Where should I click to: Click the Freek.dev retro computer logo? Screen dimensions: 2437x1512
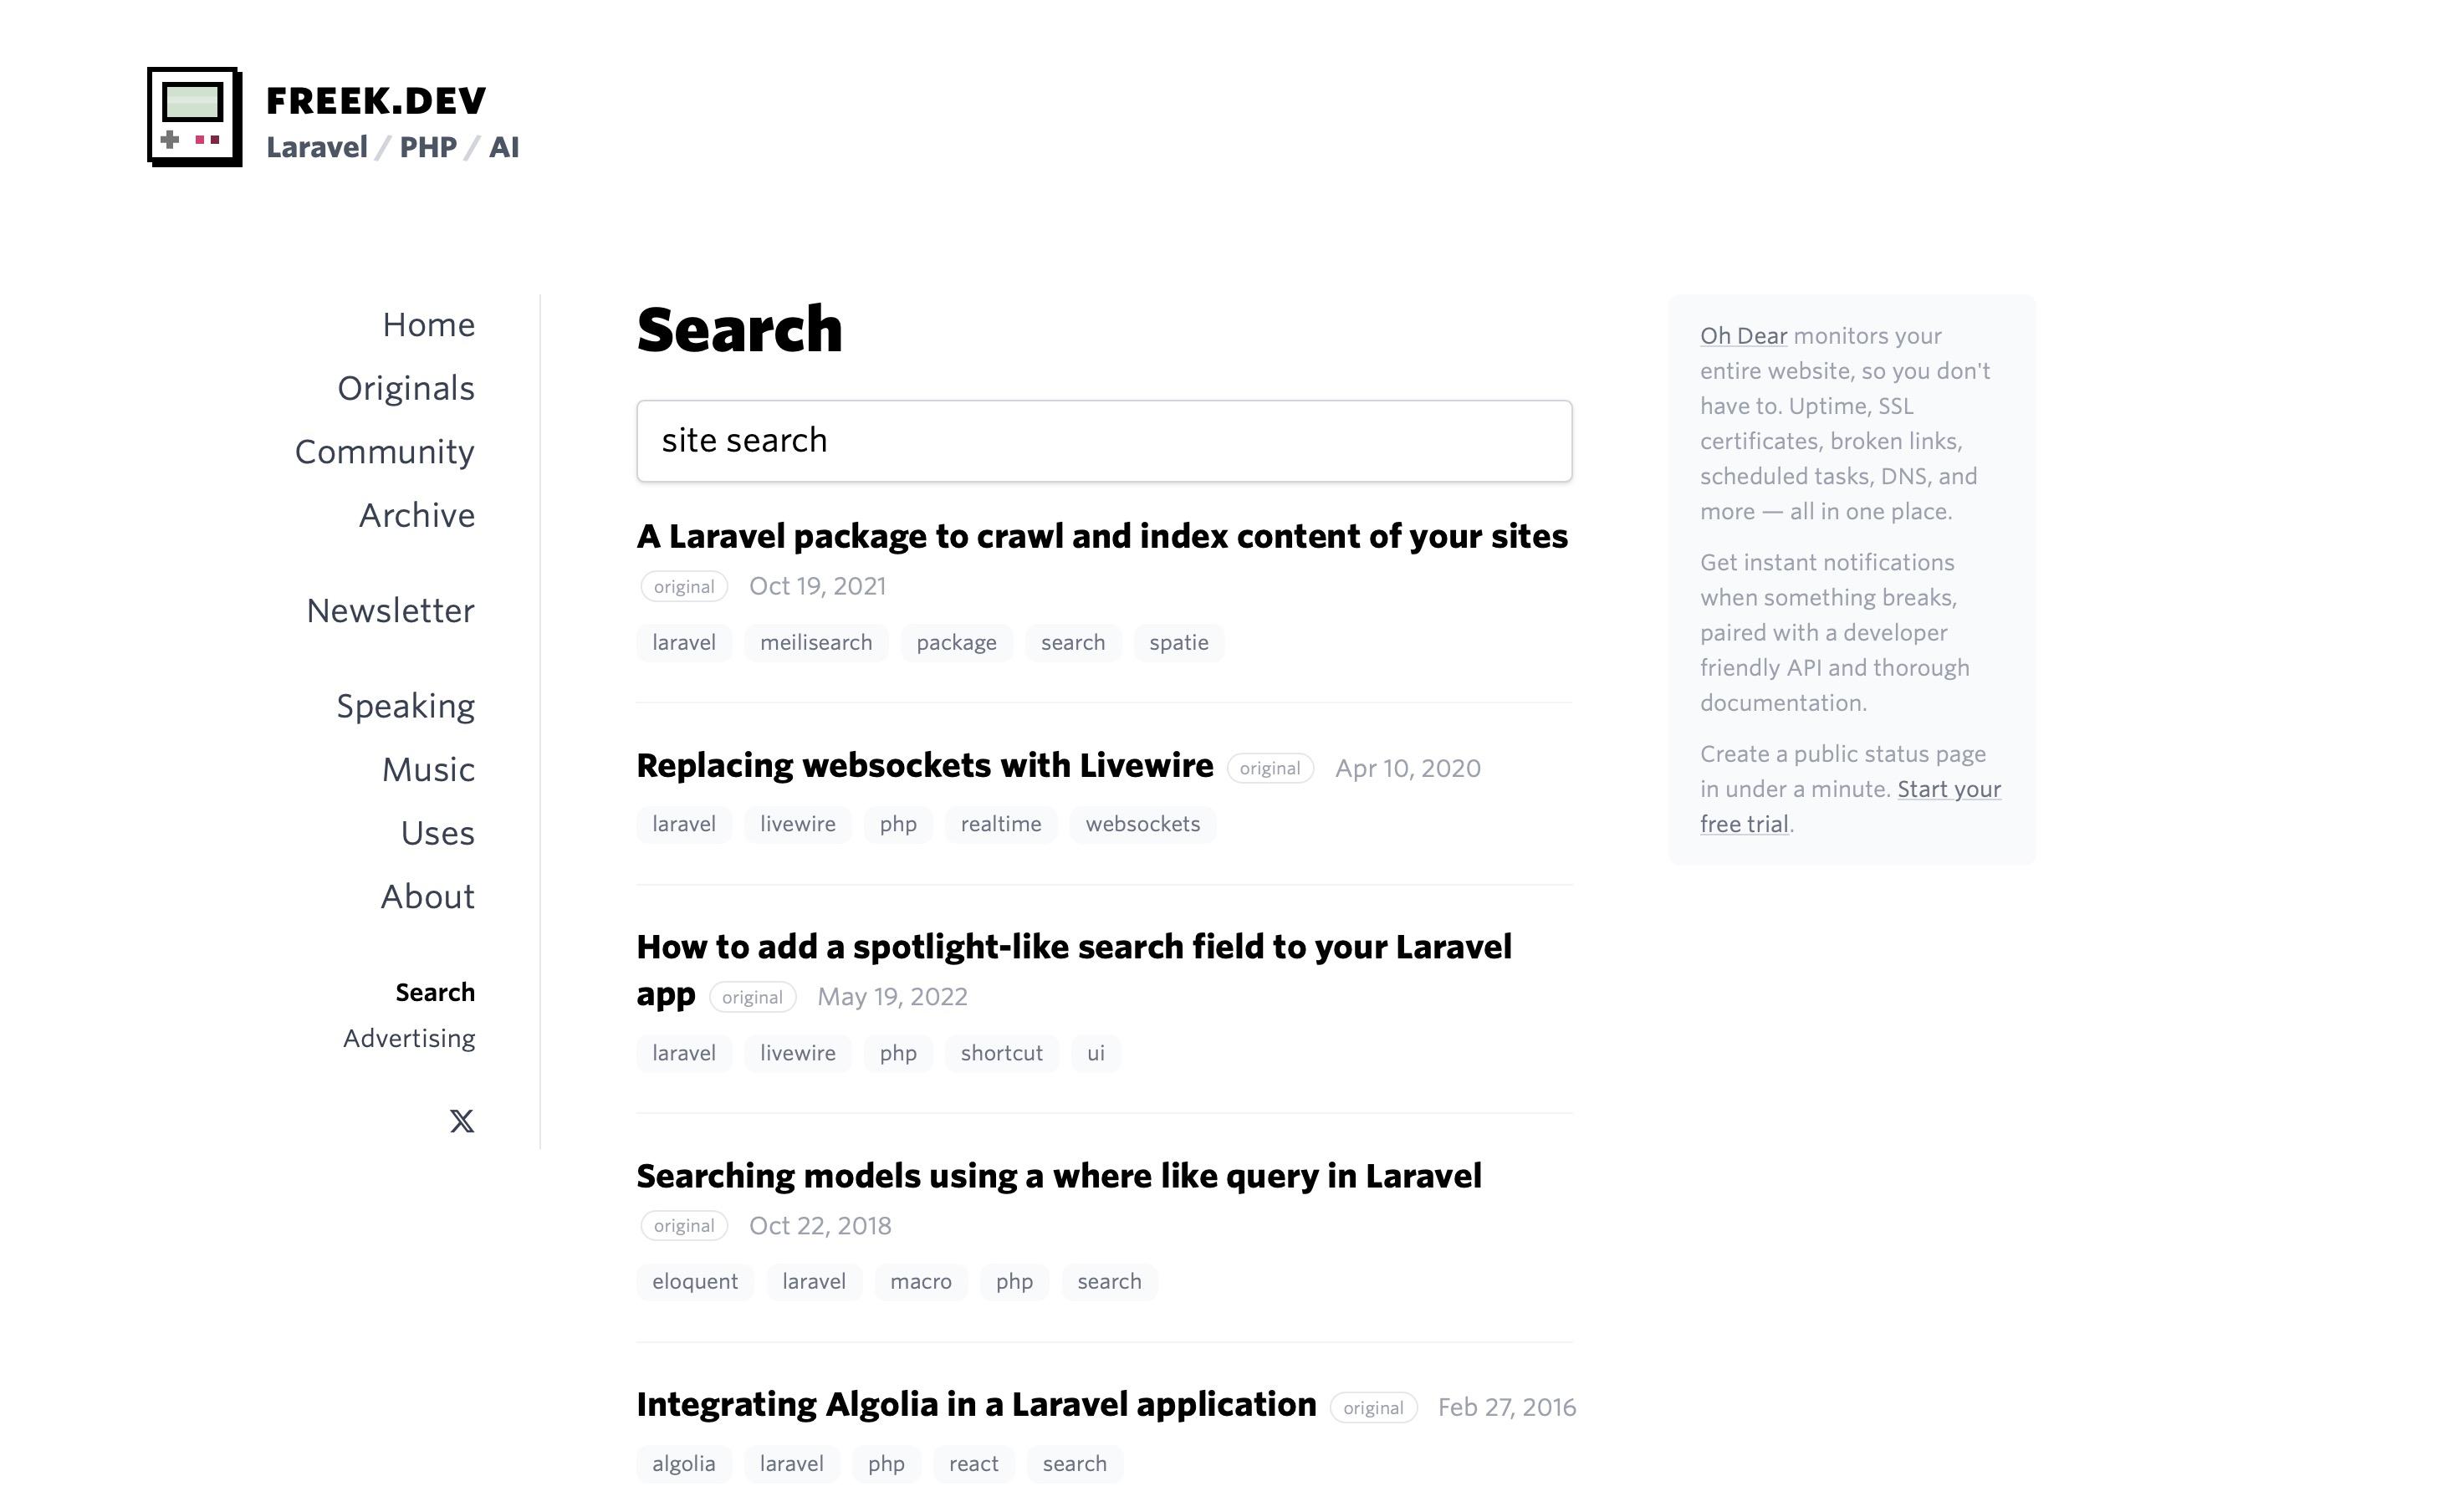[194, 117]
